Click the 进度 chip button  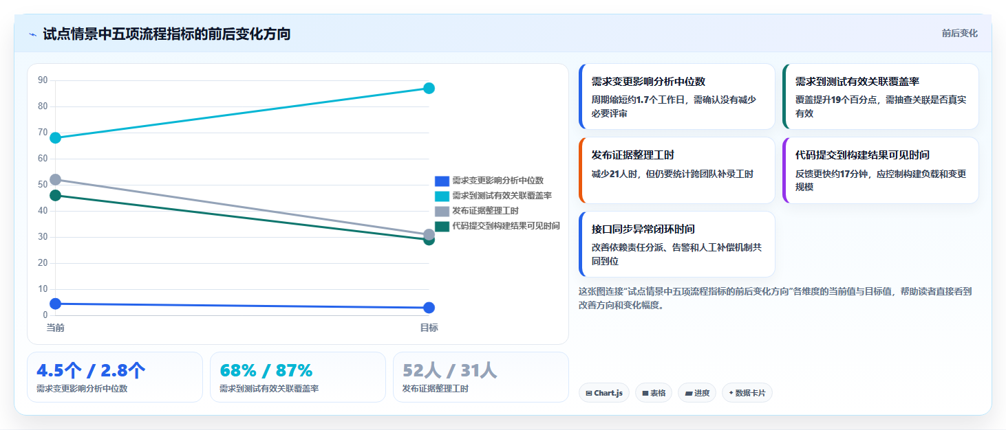(697, 393)
